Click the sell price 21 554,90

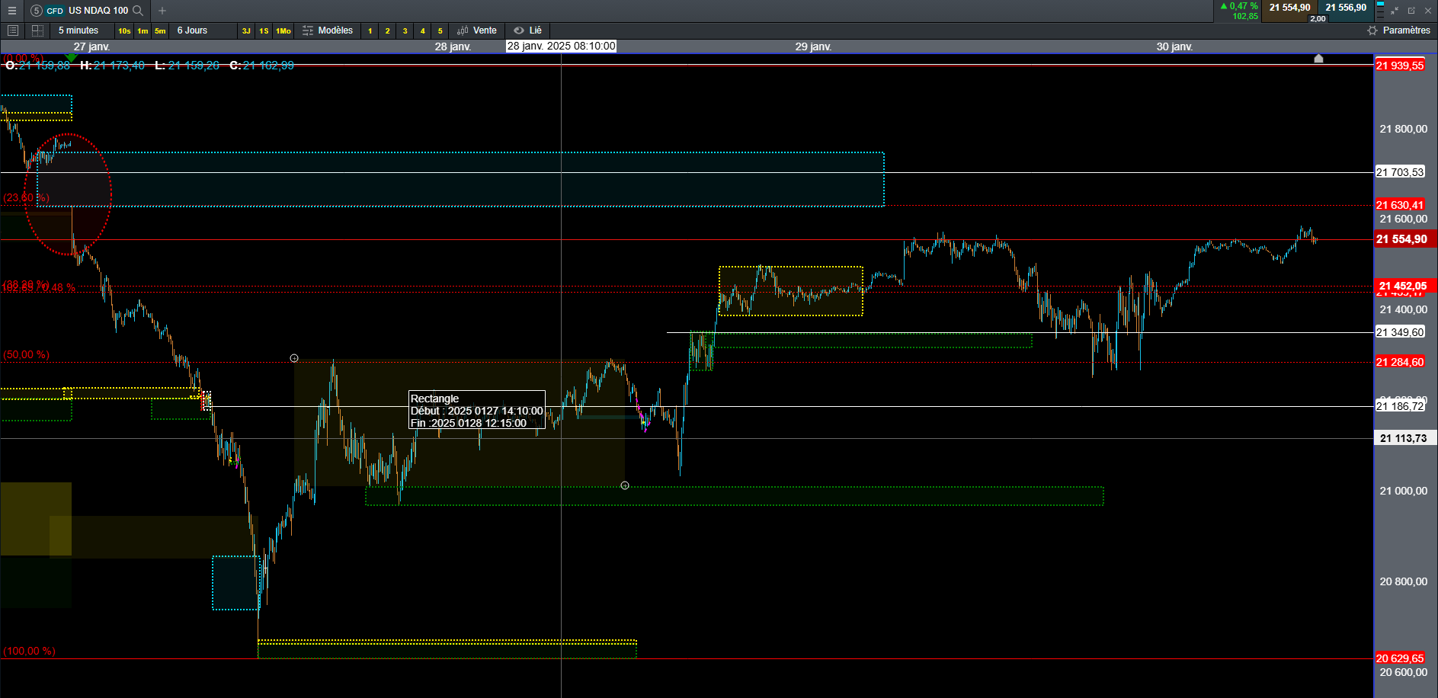point(1289,8)
